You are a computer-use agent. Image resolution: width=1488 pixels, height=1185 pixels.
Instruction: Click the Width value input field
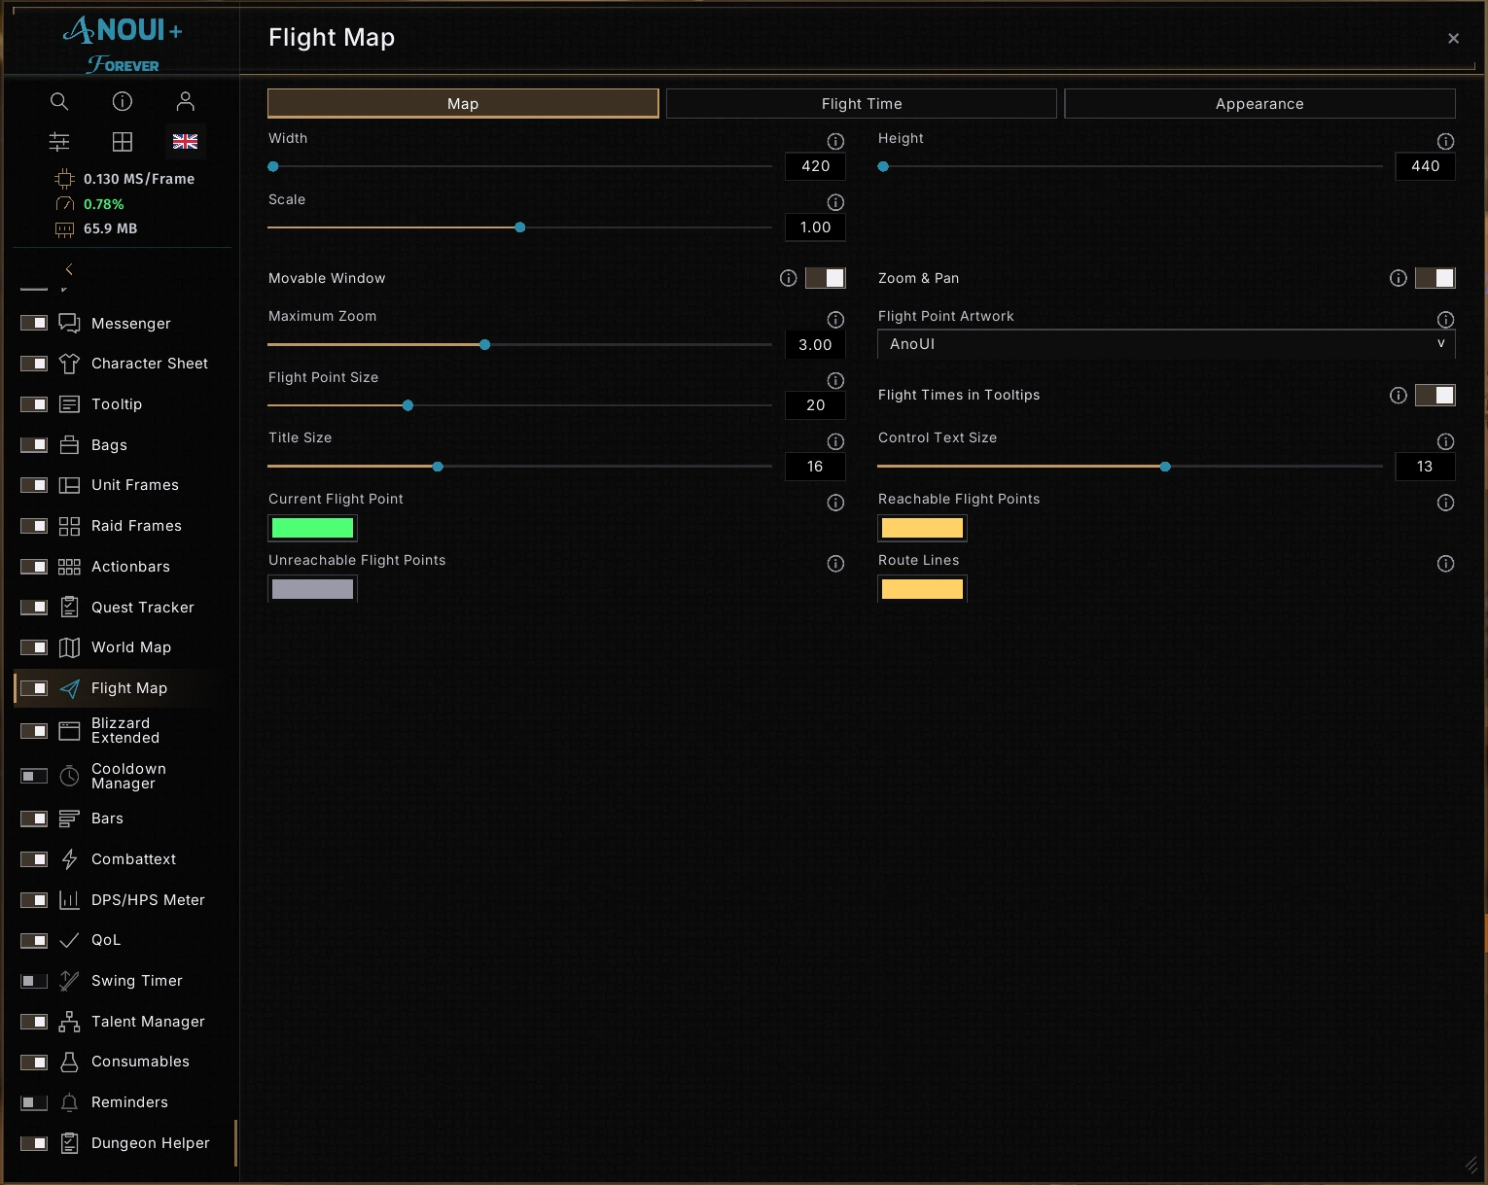[815, 166]
